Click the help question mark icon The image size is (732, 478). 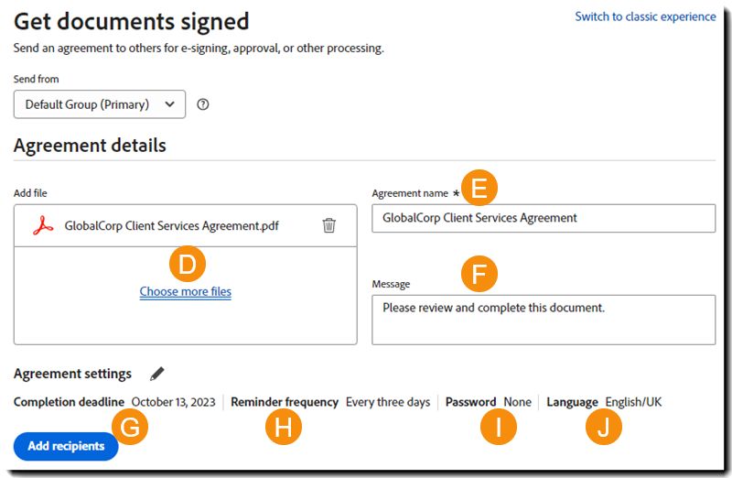[x=203, y=104]
